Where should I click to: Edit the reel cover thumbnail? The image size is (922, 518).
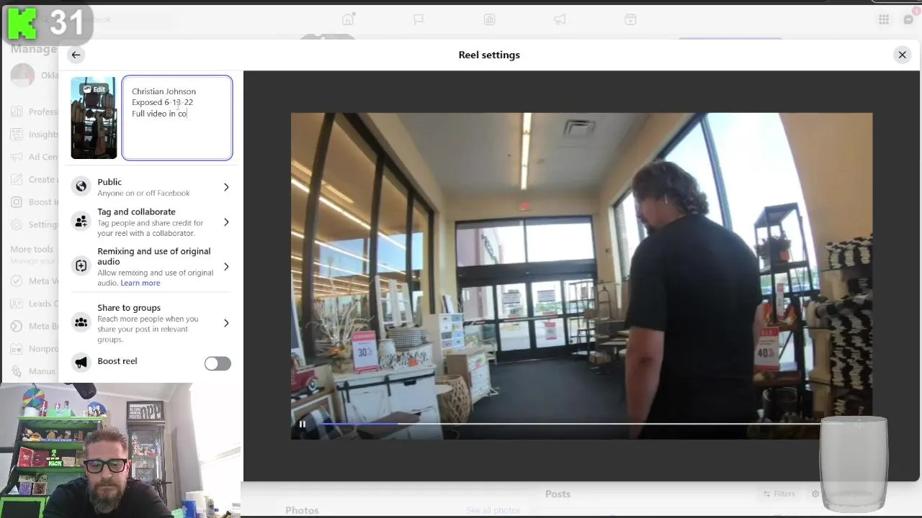(x=94, y=118)
